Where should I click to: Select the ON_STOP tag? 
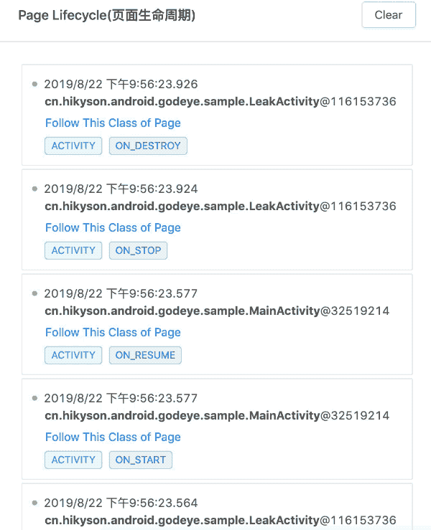click(138, 250)
